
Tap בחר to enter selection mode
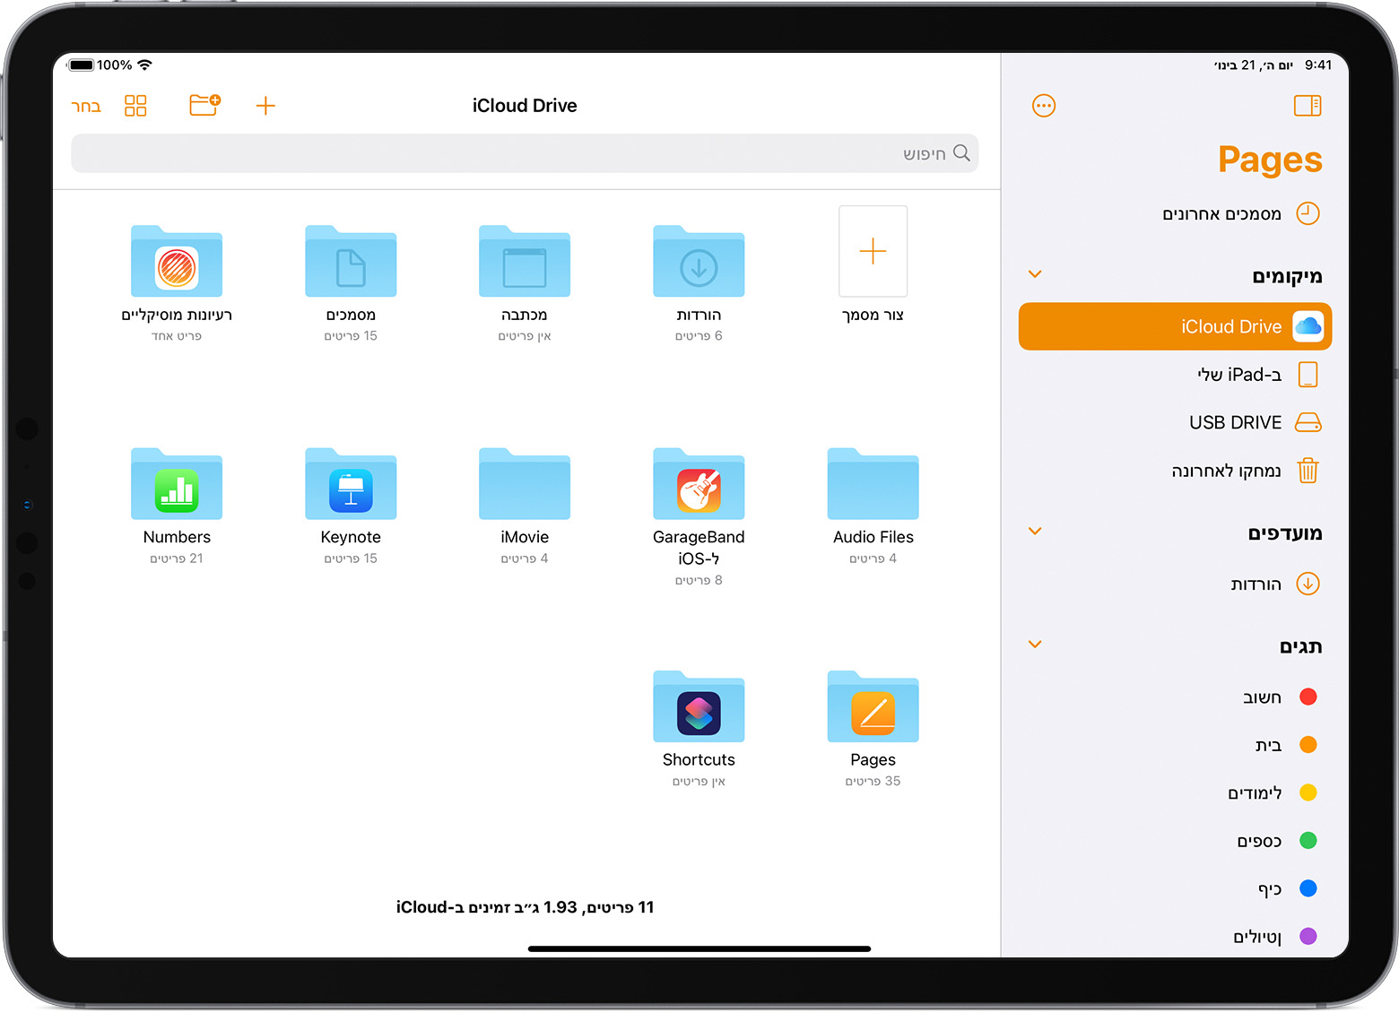coord(85,105)
